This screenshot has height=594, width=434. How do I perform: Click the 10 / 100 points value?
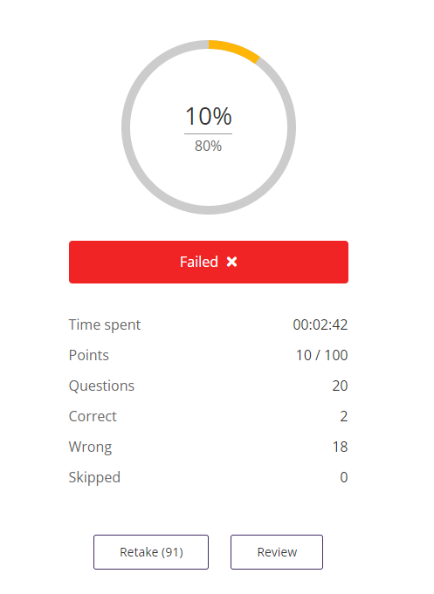pyautogui.click(x=321, y=355)
